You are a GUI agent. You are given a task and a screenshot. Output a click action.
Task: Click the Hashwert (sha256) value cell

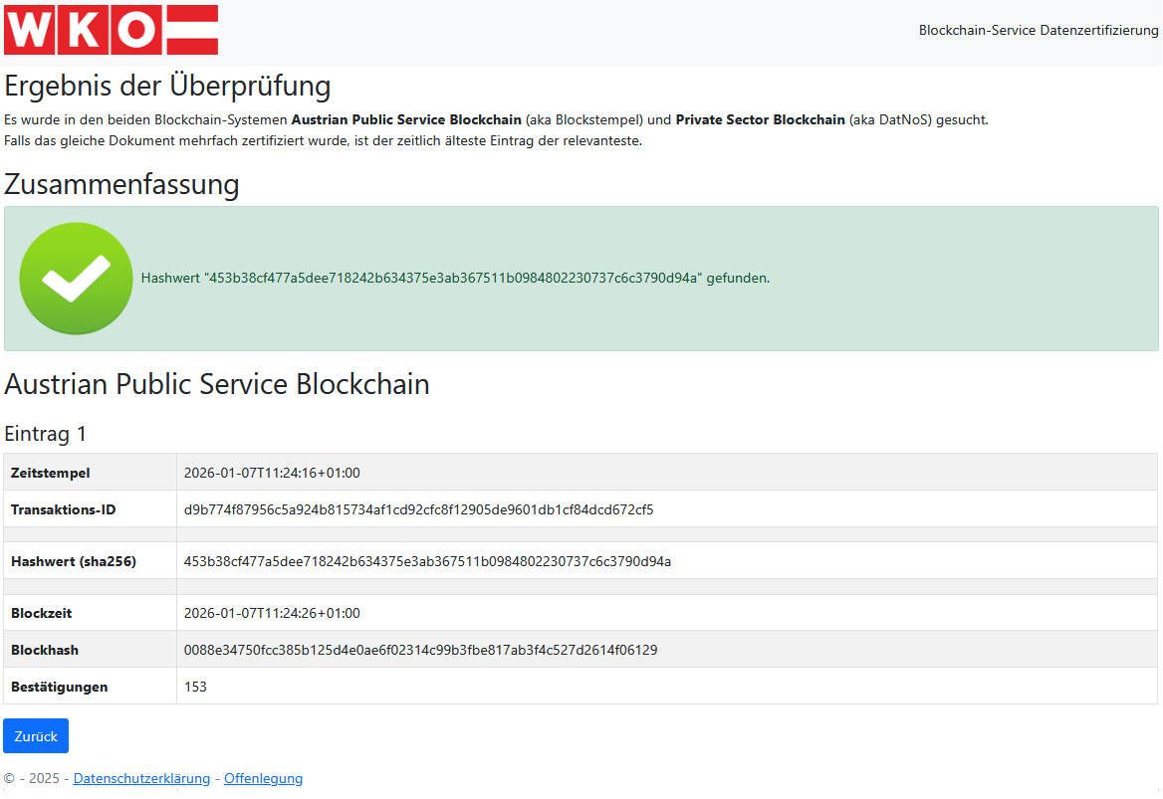(x=427, y=561)
